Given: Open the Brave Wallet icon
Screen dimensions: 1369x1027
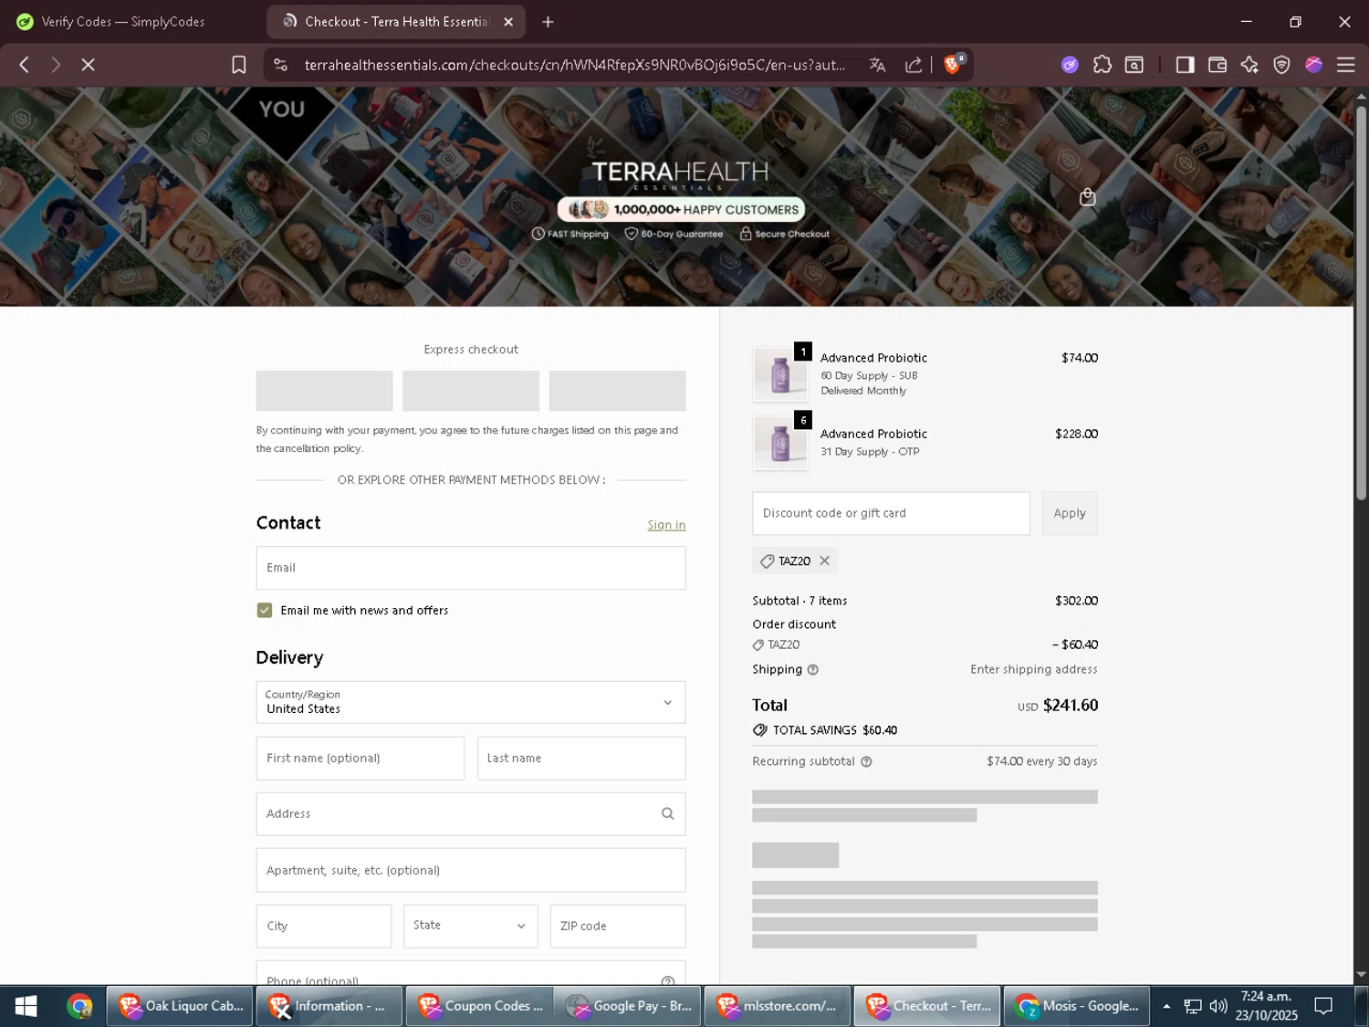Looking at the screenshot, I should (x=1217, y=65).
